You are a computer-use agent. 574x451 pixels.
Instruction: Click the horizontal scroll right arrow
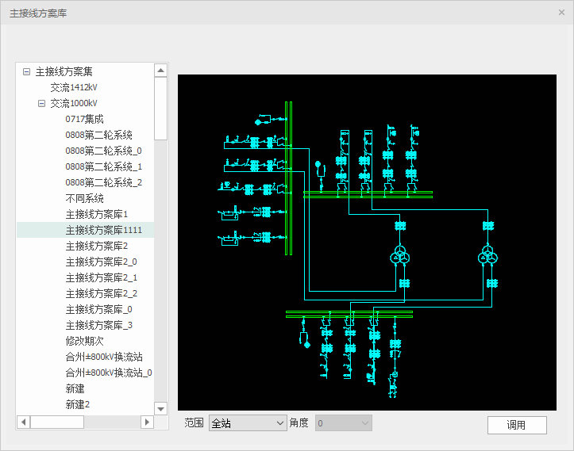147,422
